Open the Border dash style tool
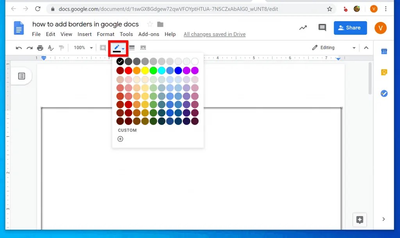Image resolution: width=400 pixels, height=238 pixels. click(x=143, y=47)
